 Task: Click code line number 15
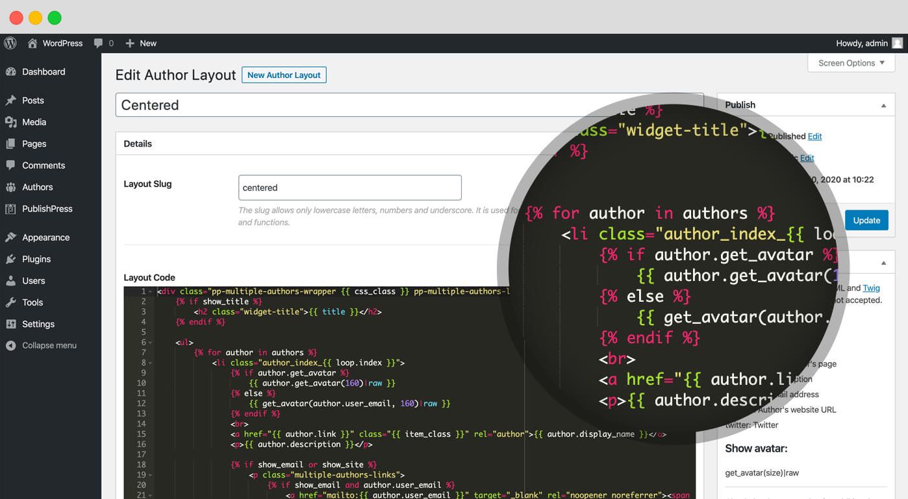point(142,434)
